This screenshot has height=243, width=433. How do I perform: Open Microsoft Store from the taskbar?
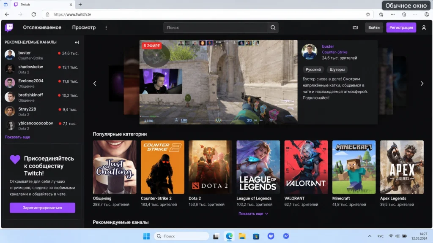pos(256,236)
